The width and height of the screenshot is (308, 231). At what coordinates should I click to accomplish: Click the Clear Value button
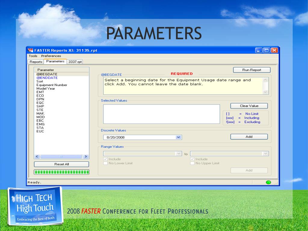(249, 106)
